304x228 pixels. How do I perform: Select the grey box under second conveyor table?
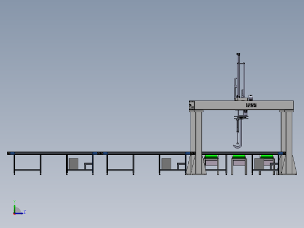point(167,164)
